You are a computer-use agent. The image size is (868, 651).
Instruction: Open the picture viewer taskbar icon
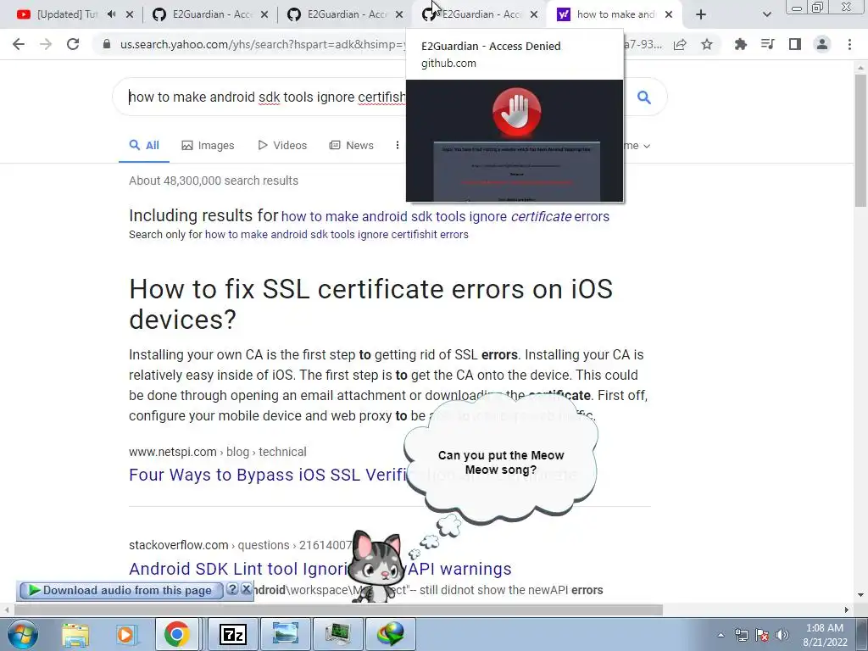click(x=285, y=634)
